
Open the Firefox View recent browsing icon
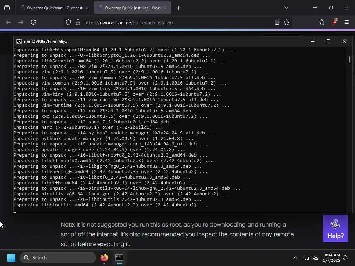click(7, 8)
